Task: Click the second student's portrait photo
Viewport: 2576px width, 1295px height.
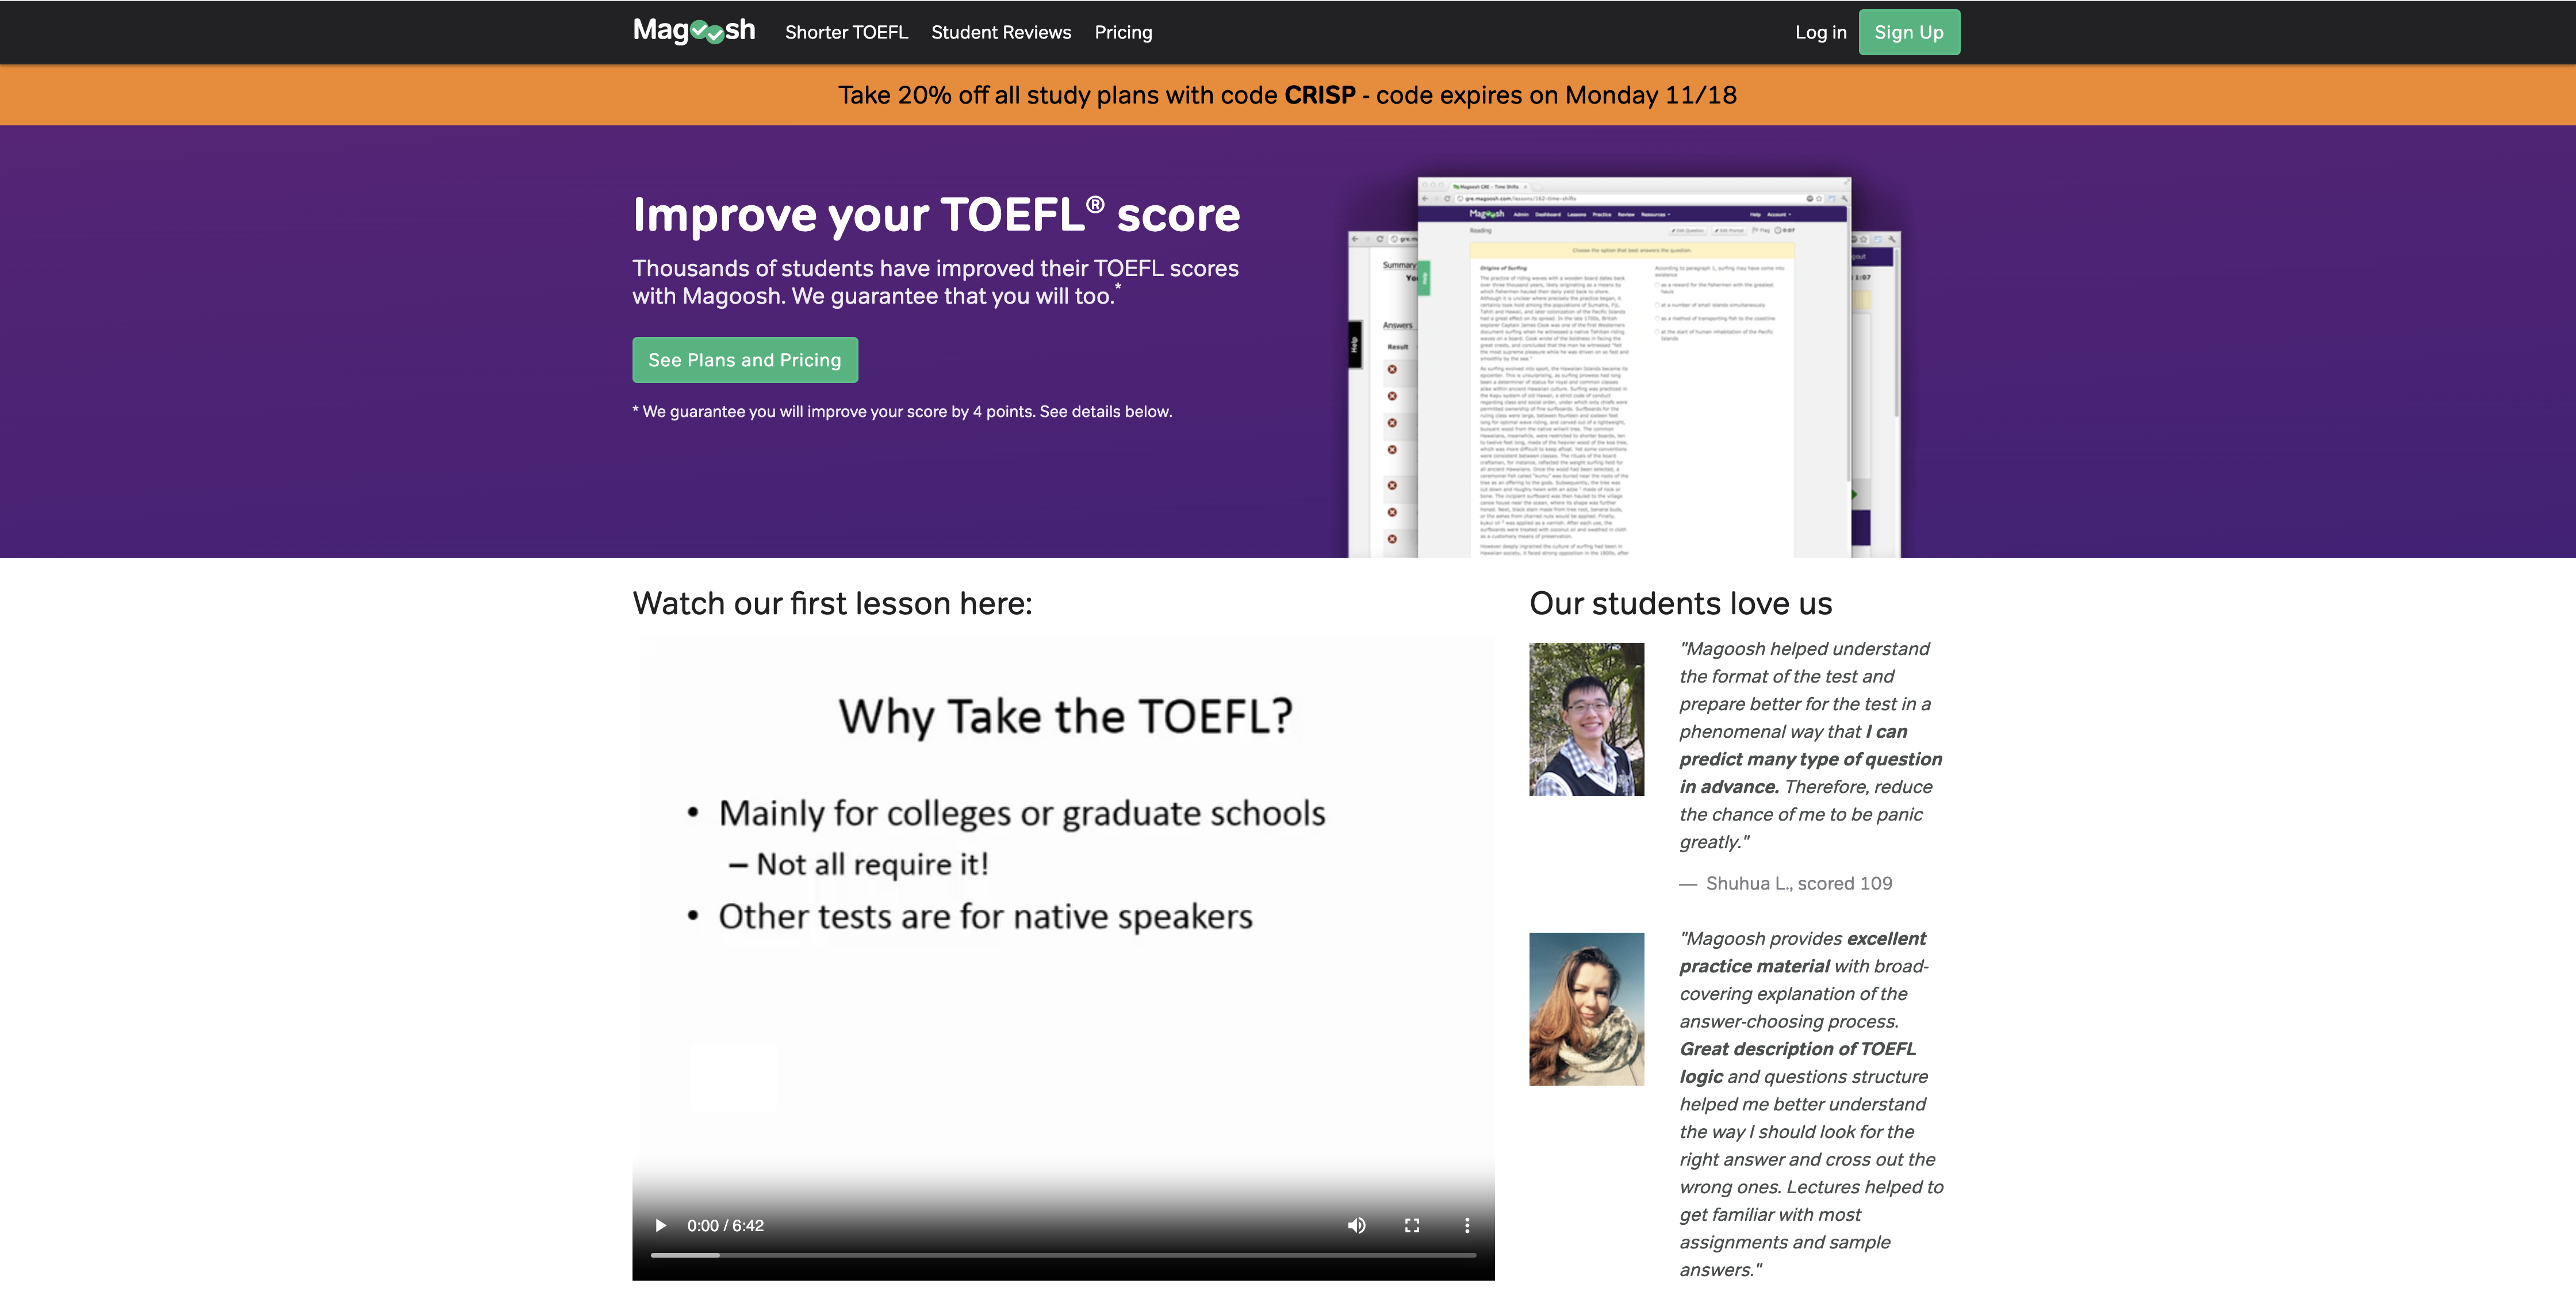Action: click(1586, 1009)
